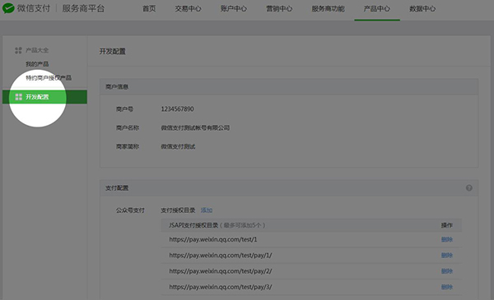Image resolution: width=494 pixels, height=300 pixels.
Task: Click the 开发配置 squares icon in sidebar
Action: tap(19, 97)
